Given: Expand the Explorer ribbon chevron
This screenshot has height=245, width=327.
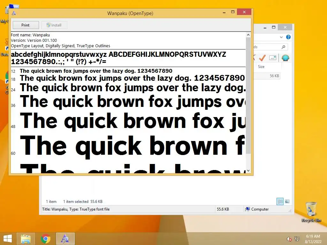Looking at the screenshot, I should click(x=281, y=37).
